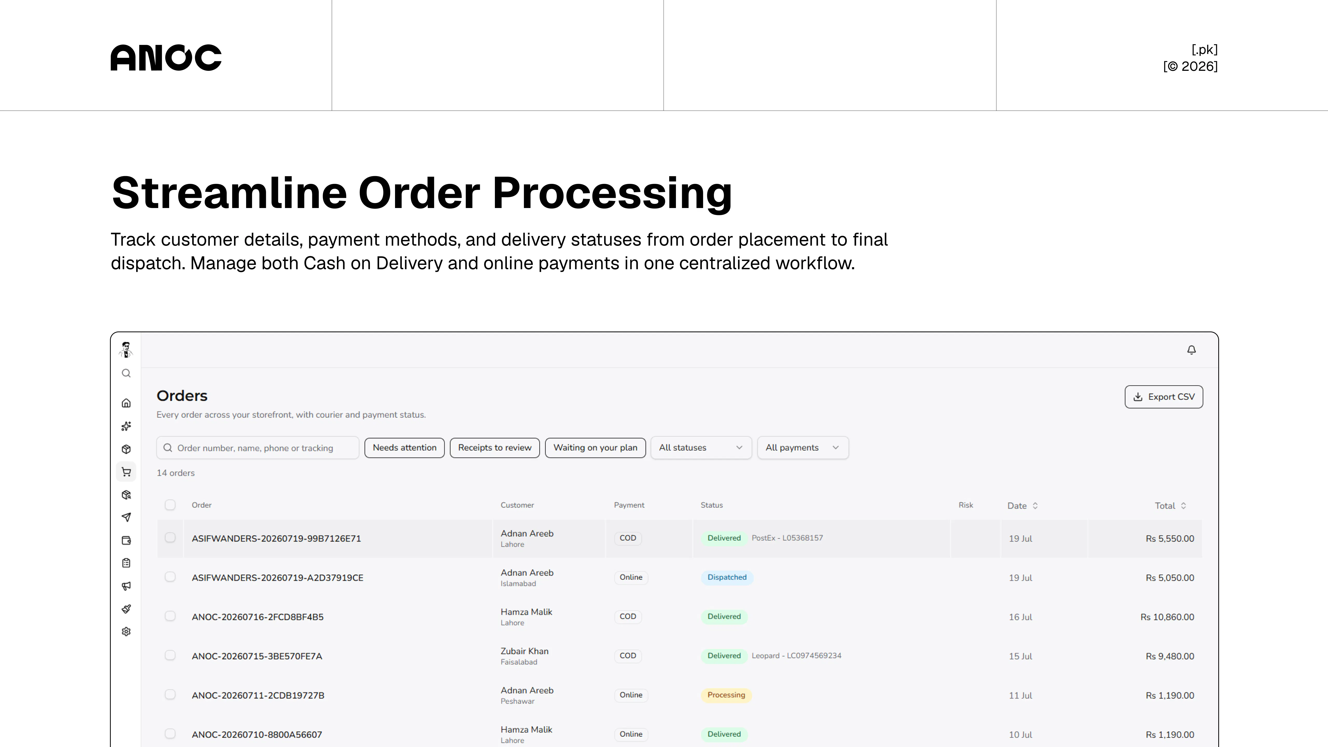The width and height of the screenshot is (1328, 747).
Task: Click customer Zubair Khan
Action: 524,651
